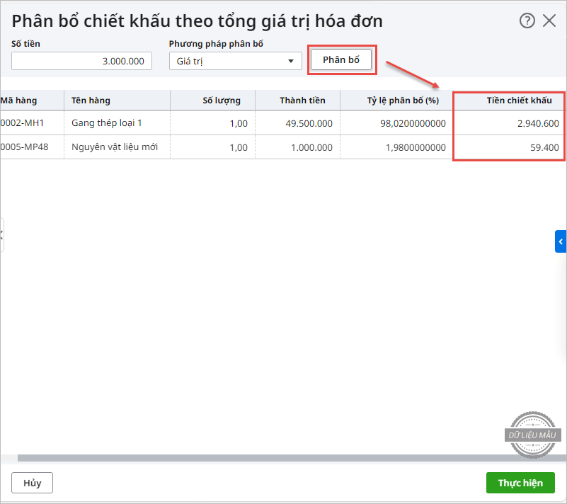Select the Nguyên vật liệu mới row
Screen dimensions: 567x504
coord(114,147)
